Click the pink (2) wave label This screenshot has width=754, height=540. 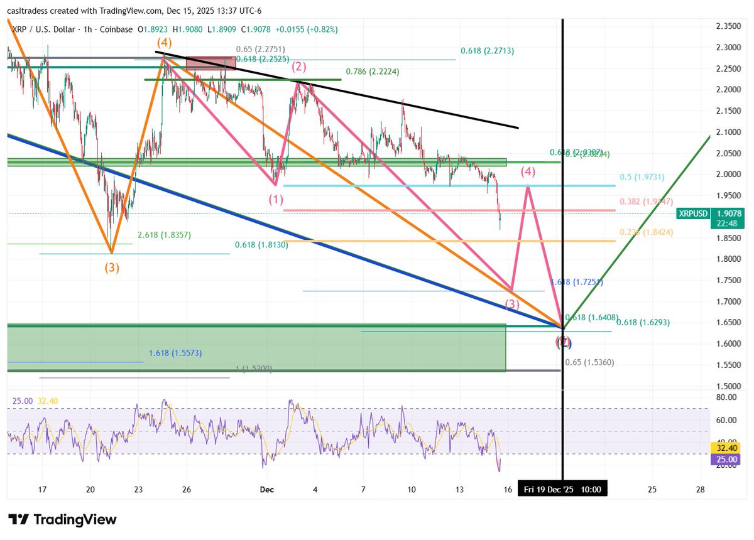click(298, 66)
